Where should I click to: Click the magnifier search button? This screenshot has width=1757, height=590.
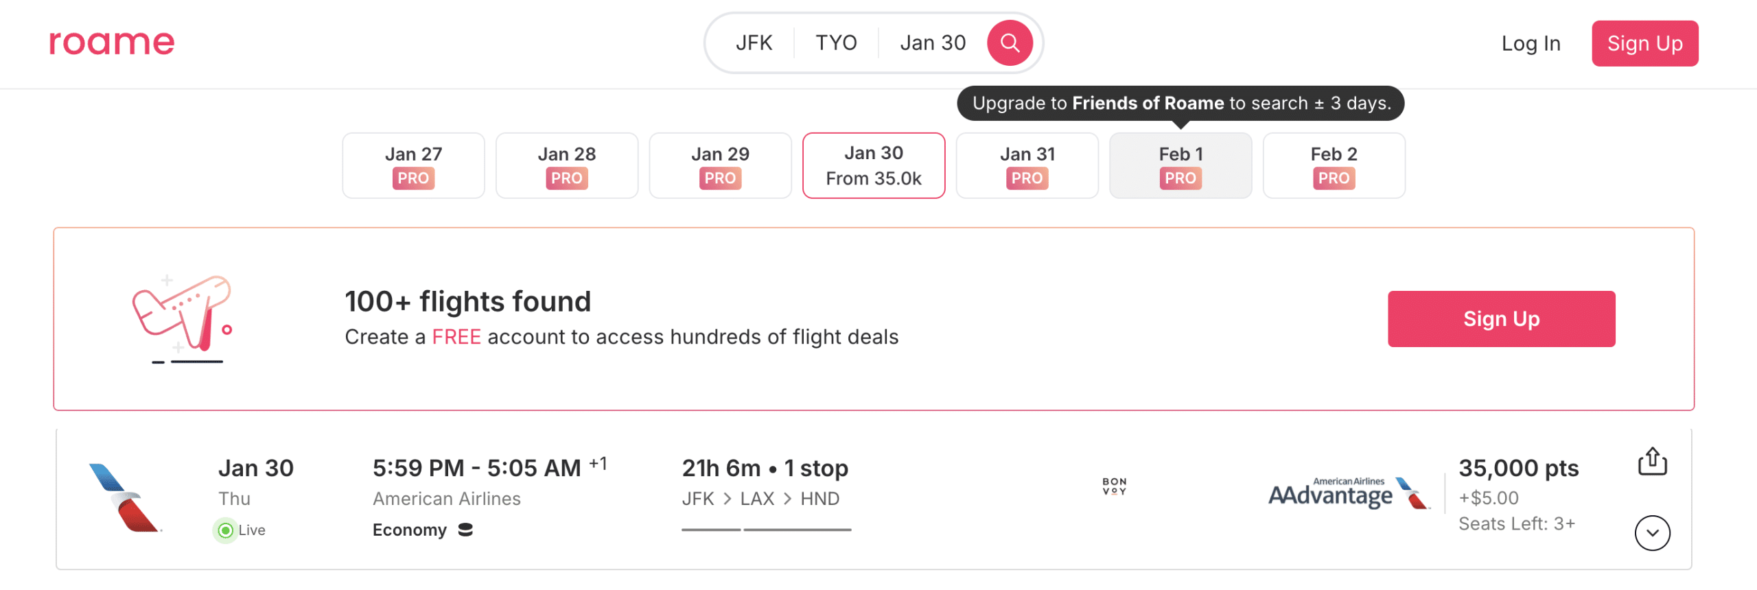point(1009,43)
